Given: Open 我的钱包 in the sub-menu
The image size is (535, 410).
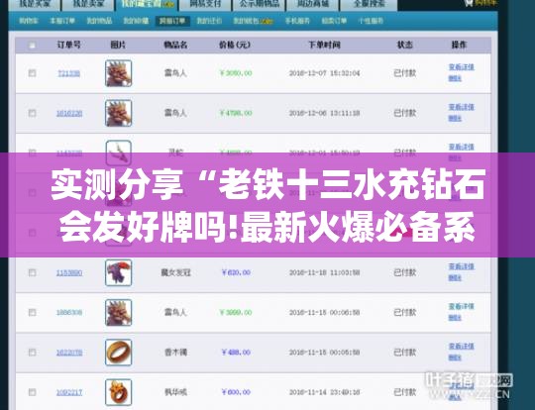Looking at the screenshot, I should pos(253,21).
